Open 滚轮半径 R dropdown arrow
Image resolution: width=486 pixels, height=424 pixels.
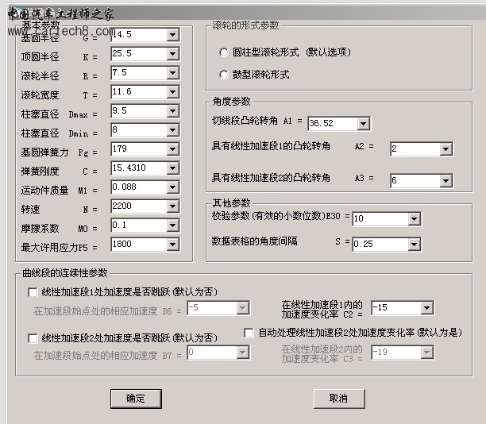click(x=172, y=74)
